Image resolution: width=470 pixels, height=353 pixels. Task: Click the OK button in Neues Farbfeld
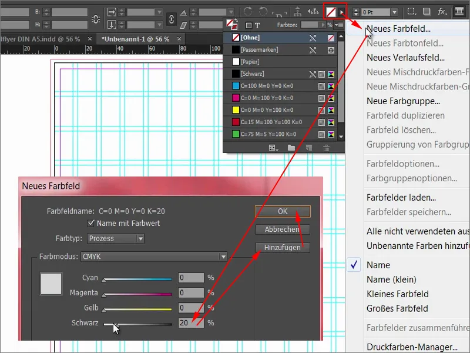pyautogui.click(x=283, y=211)
